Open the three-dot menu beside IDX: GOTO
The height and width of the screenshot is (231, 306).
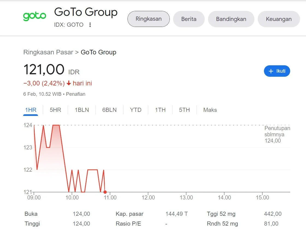pos(90,25)
